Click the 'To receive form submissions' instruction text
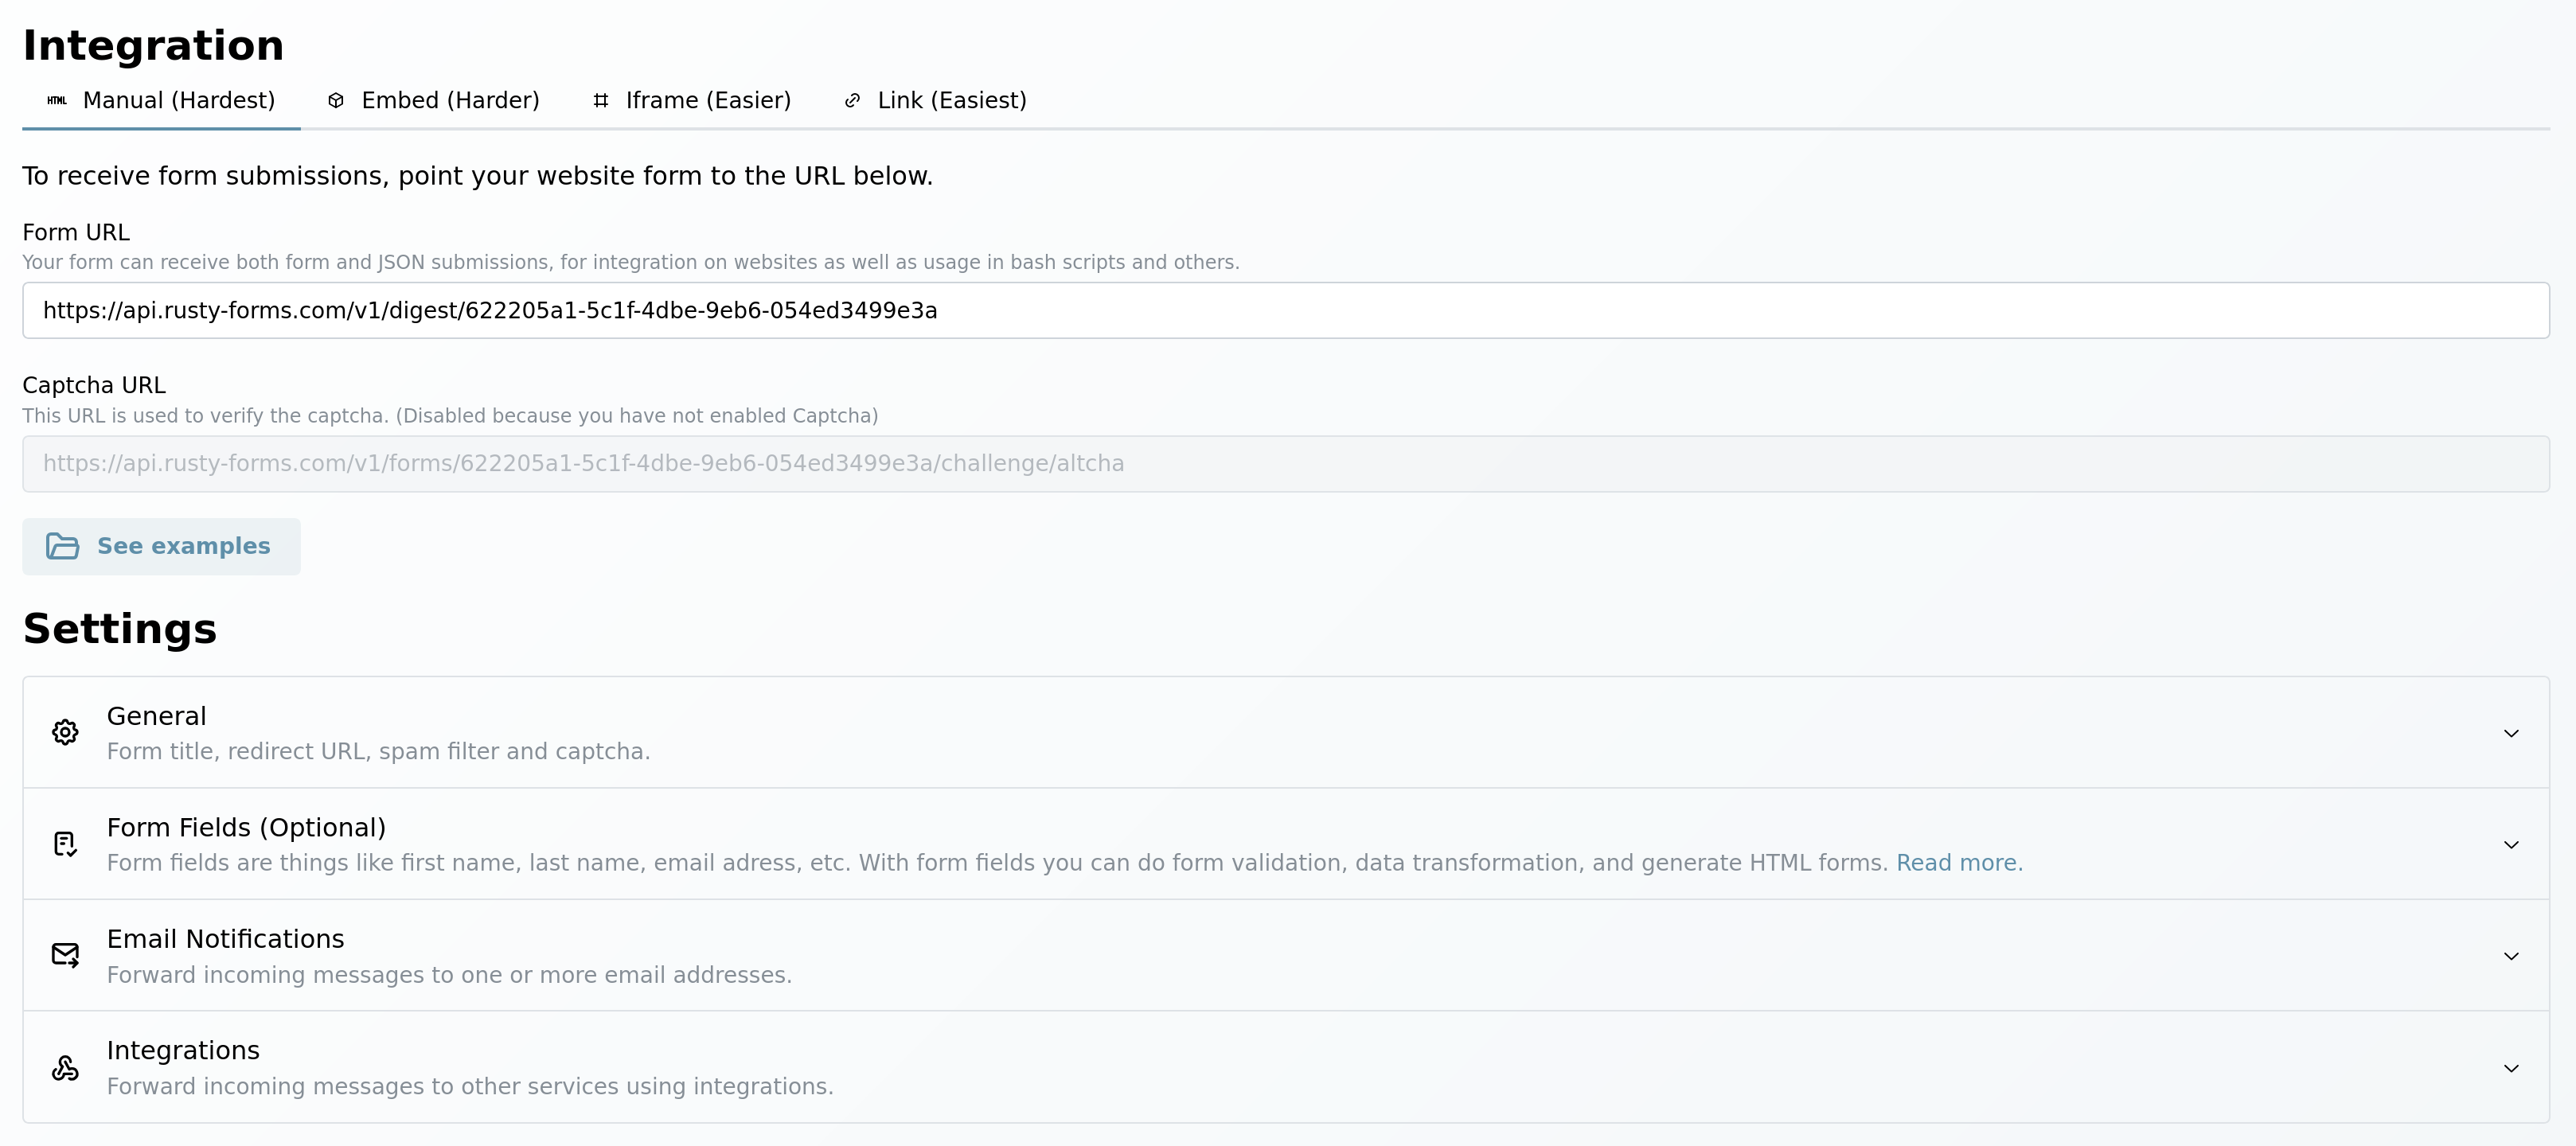Screen dimensions: 2576x1146 478,176
